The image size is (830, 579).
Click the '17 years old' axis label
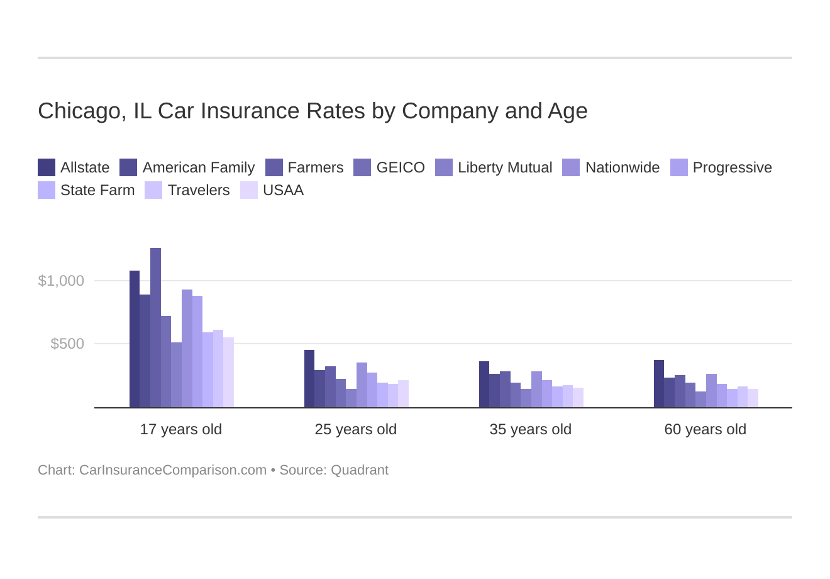[181, 429]
